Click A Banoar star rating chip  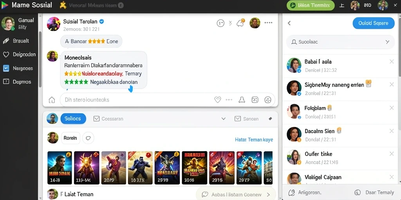(91, 41)
